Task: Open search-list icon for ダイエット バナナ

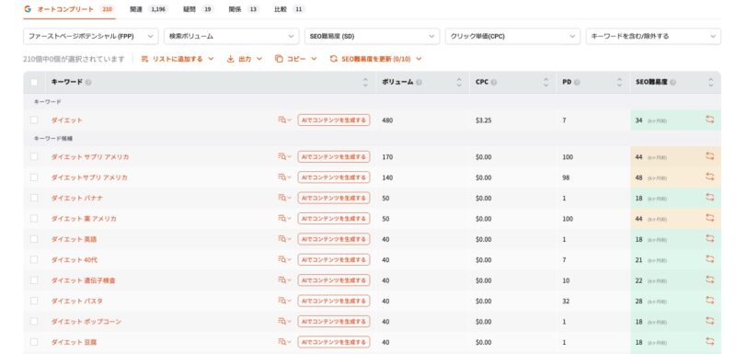Action: (x=284, y=198)
